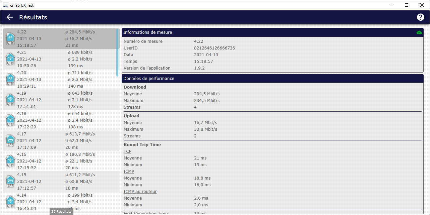This screenshot has height=215, width=430.
Task: Click the WiFi icon for measurement 4.20
Action: [11, 80]
